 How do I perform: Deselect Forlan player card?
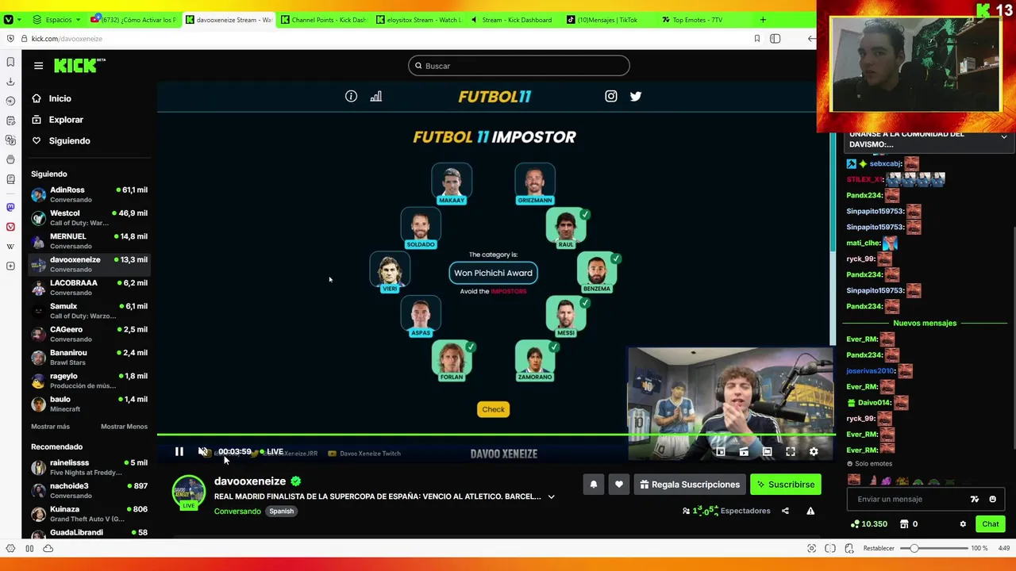tap(452, 361)
